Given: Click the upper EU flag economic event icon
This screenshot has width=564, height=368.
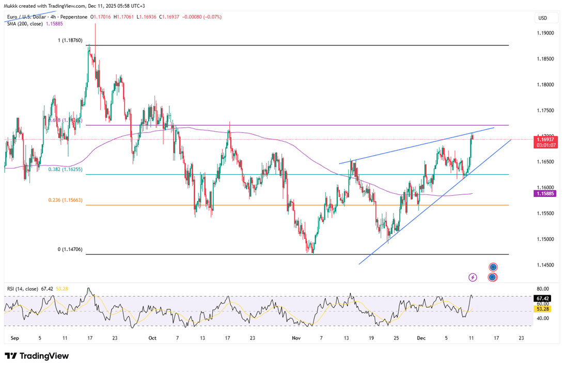Looking at the screenshot, I should 493,267.
